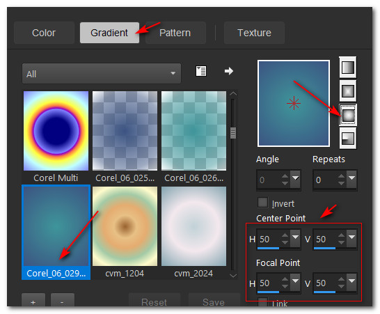Click the Focal Point V value field
Image resolution: width=380 pixels, height=314 pixels.
(x=325, y=283)
